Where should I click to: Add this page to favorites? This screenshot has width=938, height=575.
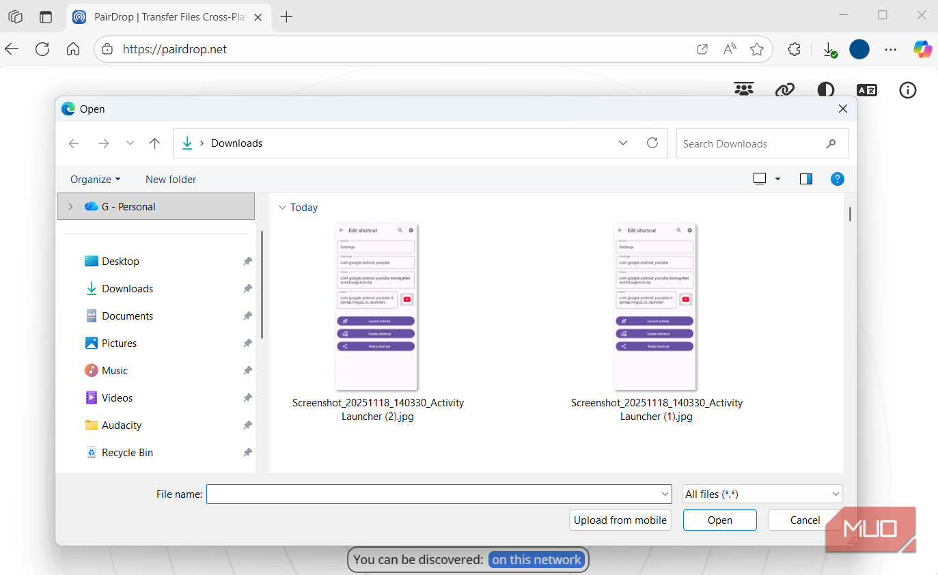click(757, 49)
